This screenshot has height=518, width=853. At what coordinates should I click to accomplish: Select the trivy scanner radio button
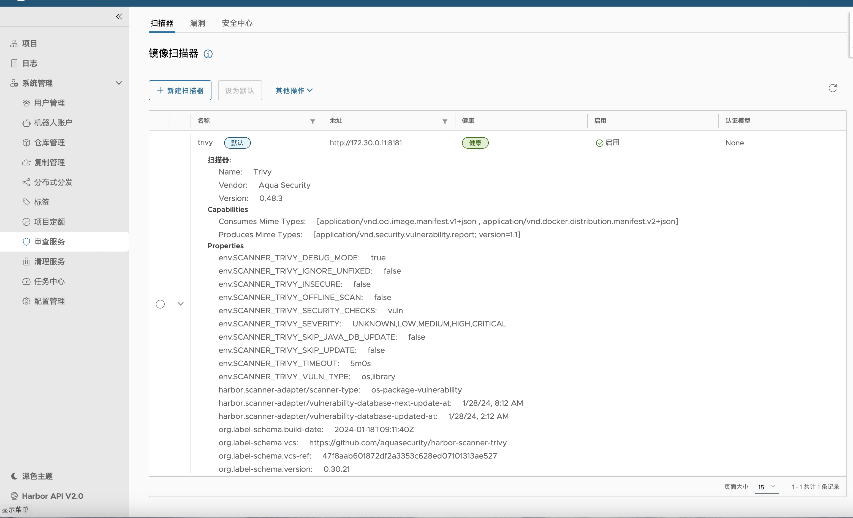click(x=160, y=304)
